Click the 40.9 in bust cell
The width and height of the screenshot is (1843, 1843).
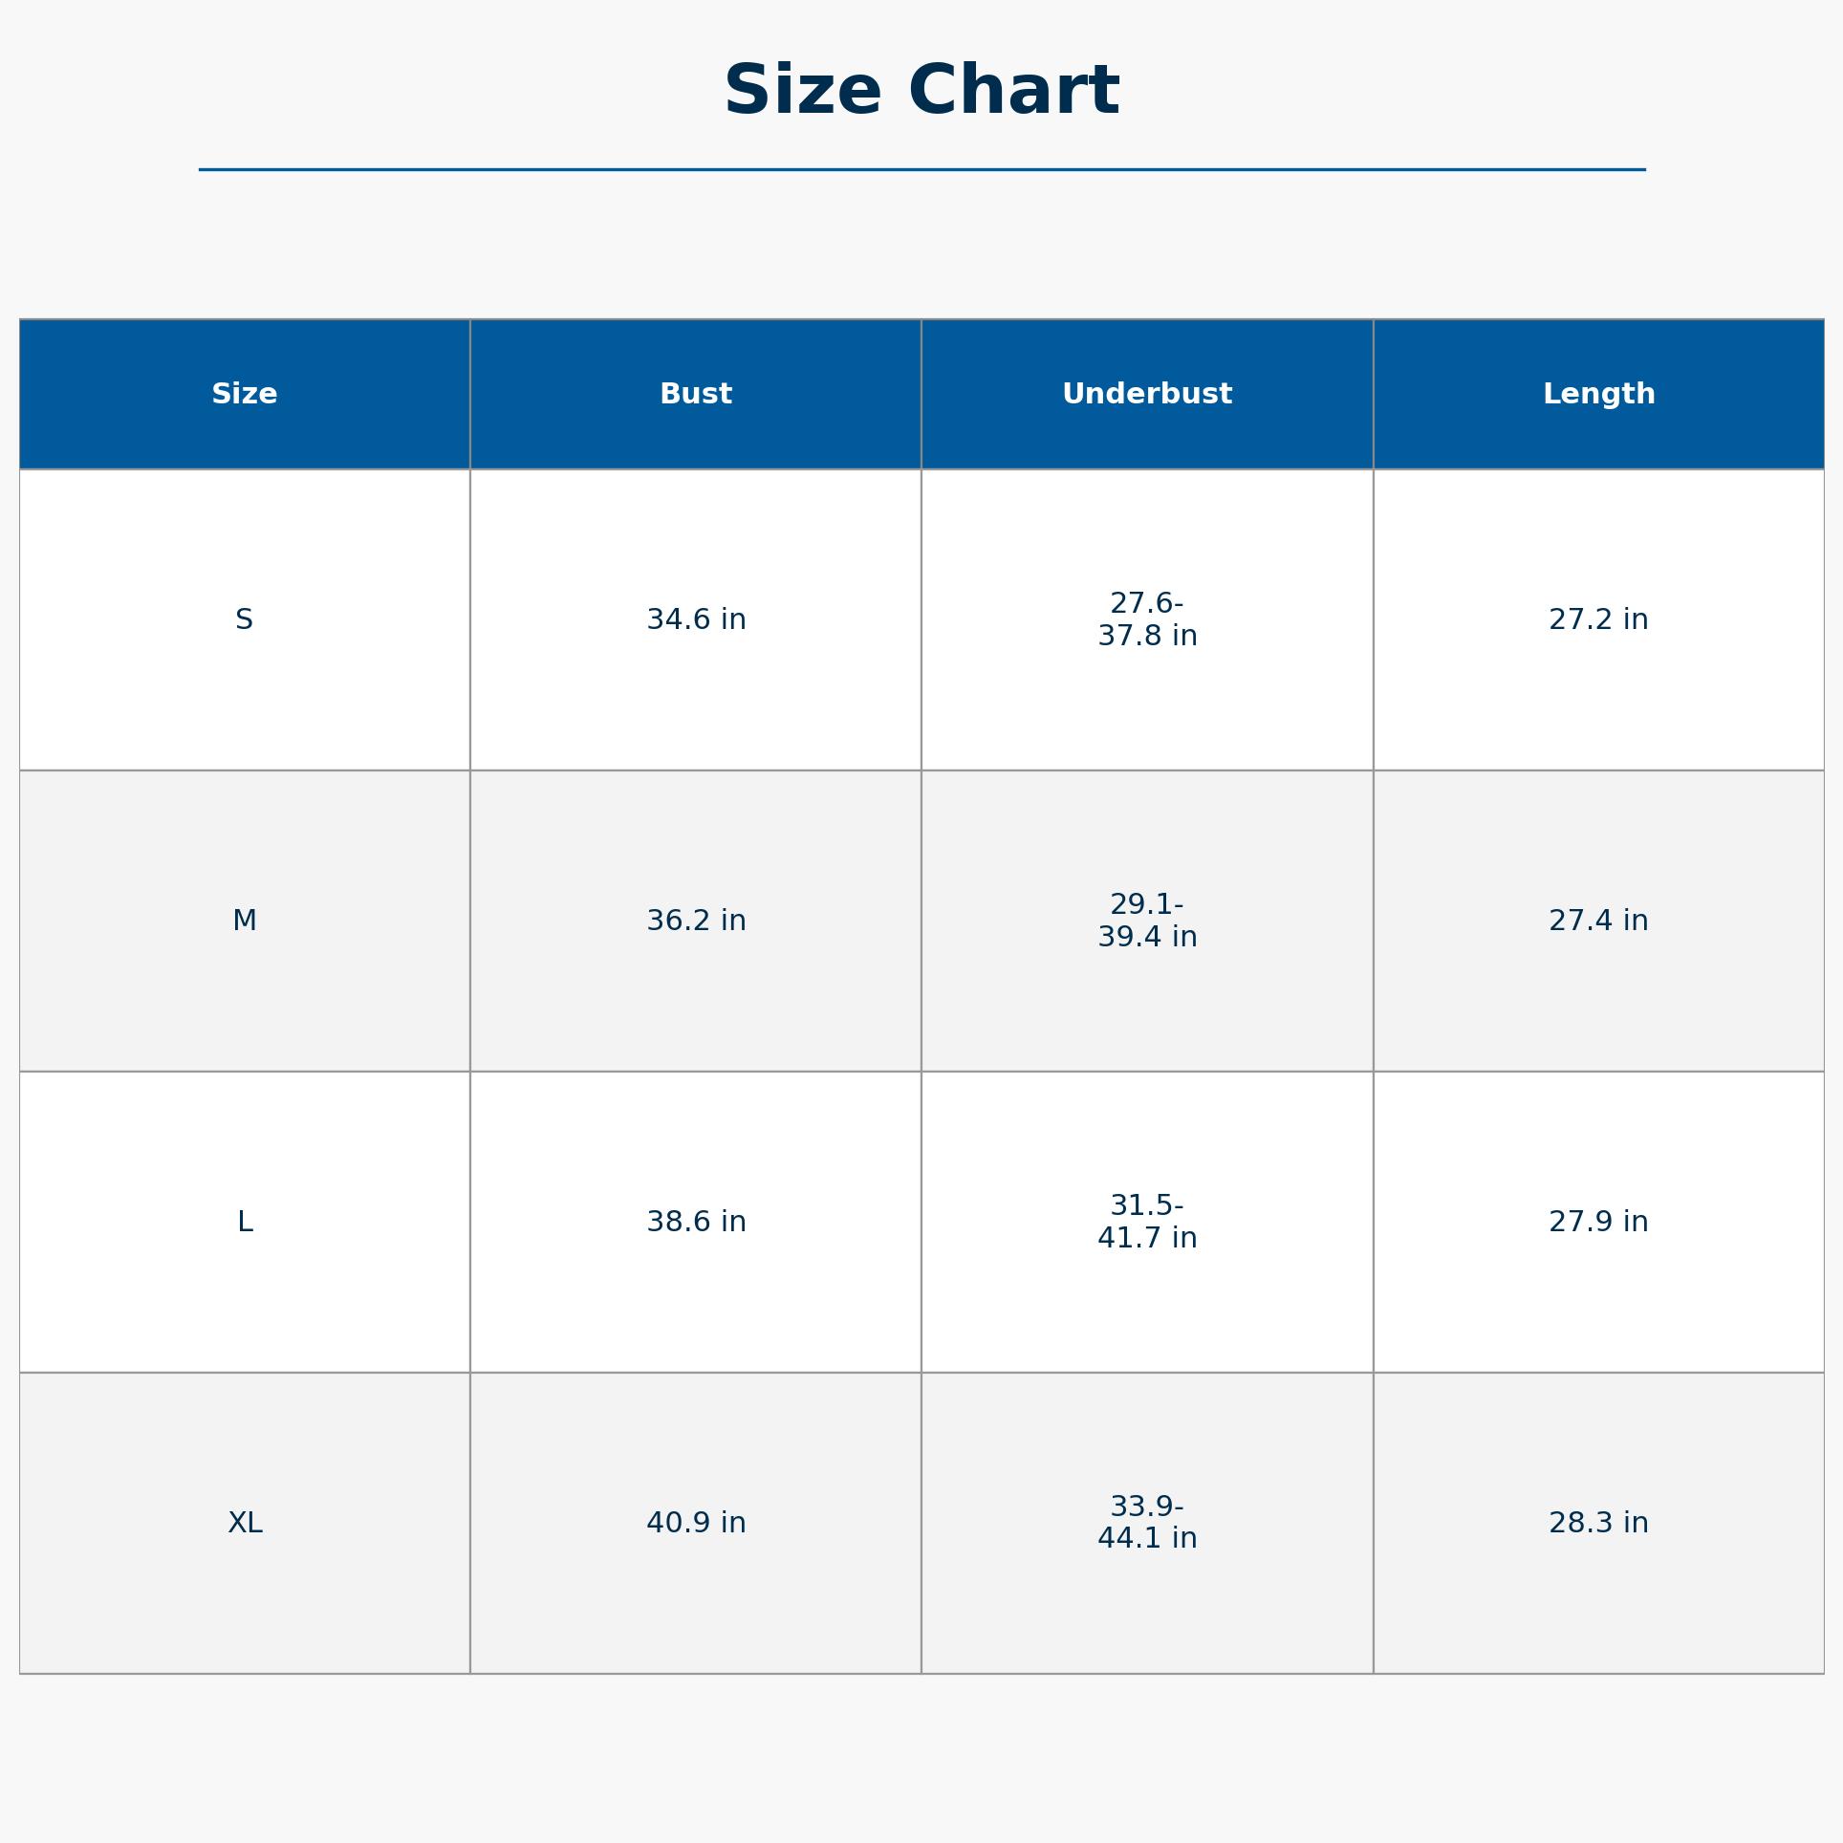click(696, 1523)
